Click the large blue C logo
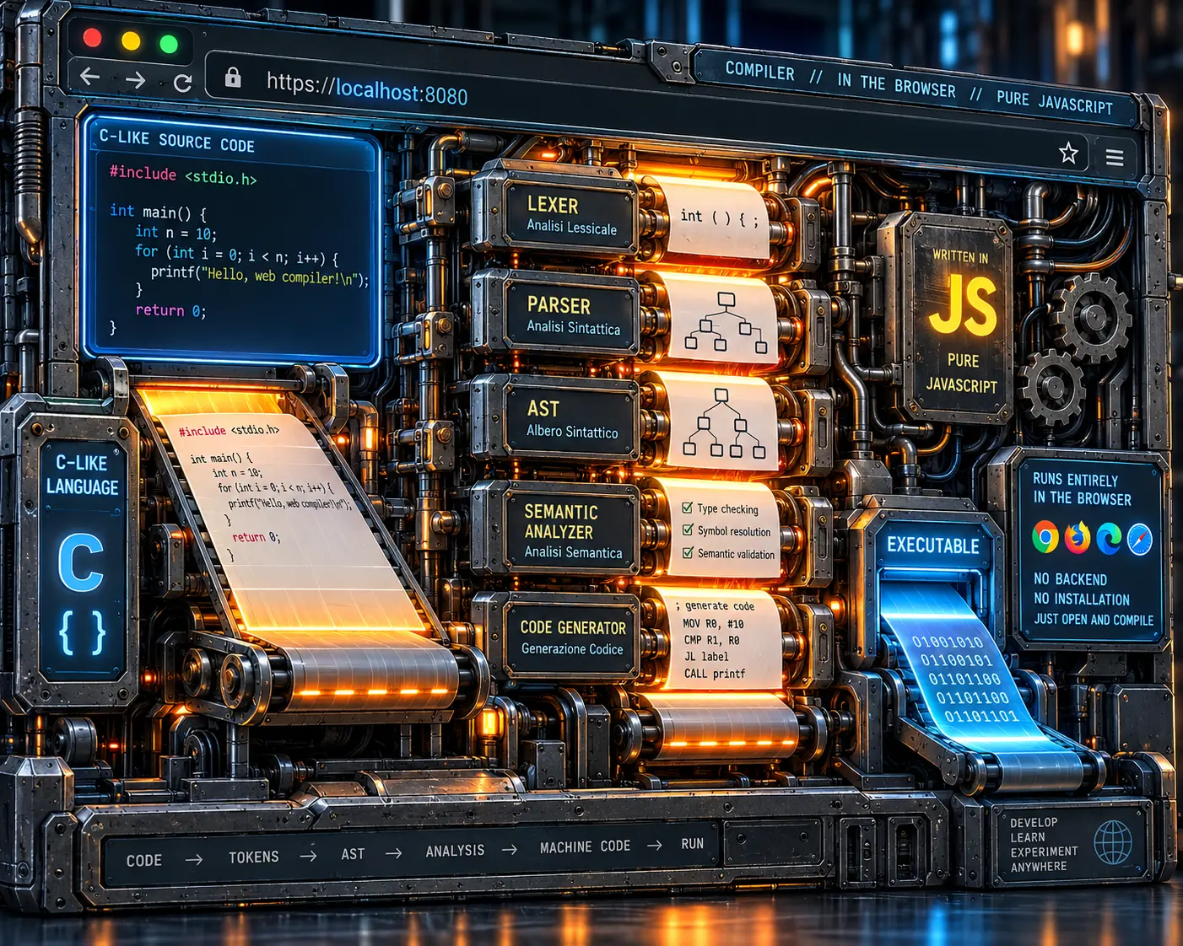Screen dimensions: 1183x946 (81, 562)
